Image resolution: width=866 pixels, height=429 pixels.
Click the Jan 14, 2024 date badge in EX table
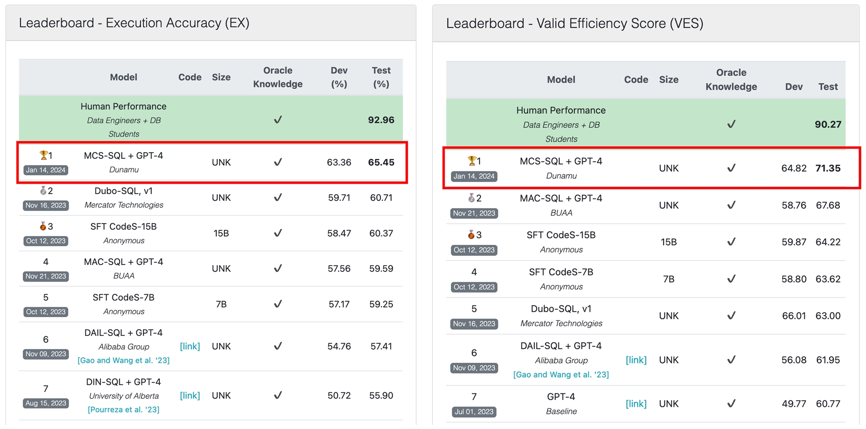coord(45,170)
